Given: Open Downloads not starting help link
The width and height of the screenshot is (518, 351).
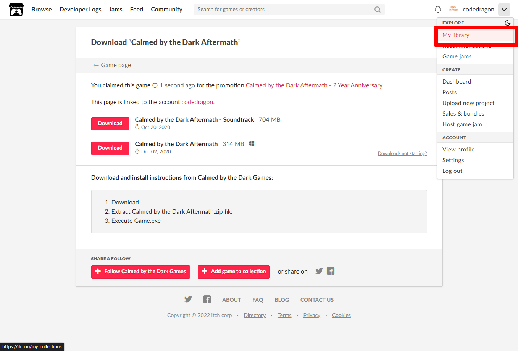Looking at the screenshot, I should pos(402,153).
